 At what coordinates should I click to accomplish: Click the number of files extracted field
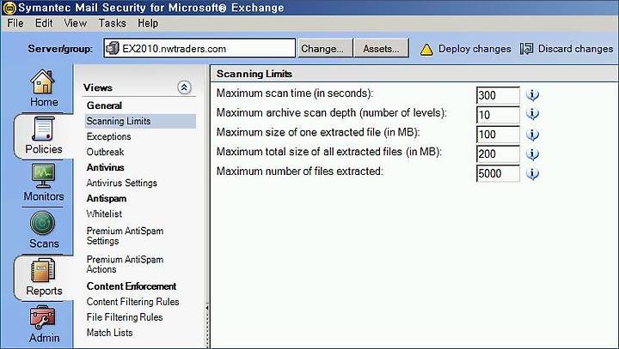tap(498, 174)
